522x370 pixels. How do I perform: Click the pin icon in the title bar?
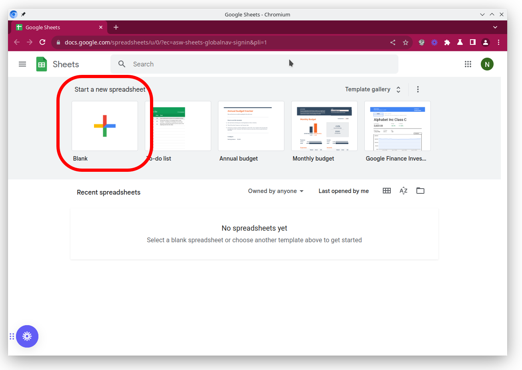(23, 14)
